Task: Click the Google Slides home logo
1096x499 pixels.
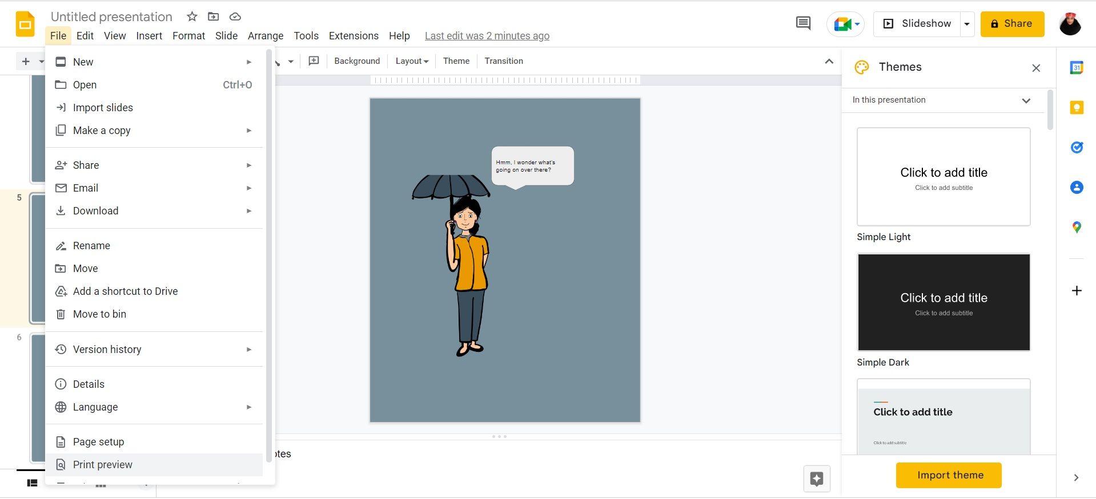Action: [25, 24]
